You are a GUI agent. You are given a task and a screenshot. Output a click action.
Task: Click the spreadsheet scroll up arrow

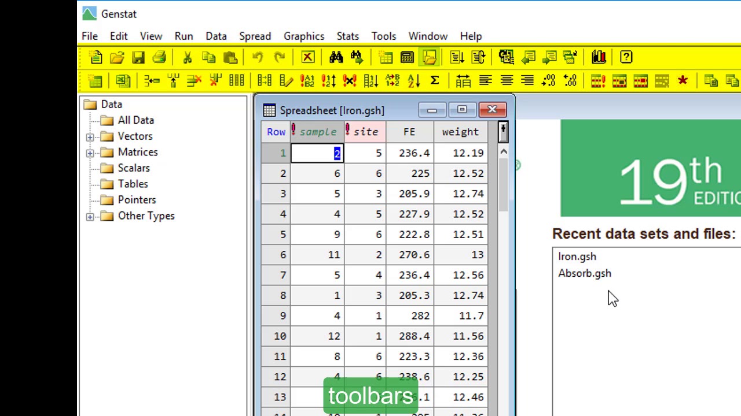[x=503, y=152]
